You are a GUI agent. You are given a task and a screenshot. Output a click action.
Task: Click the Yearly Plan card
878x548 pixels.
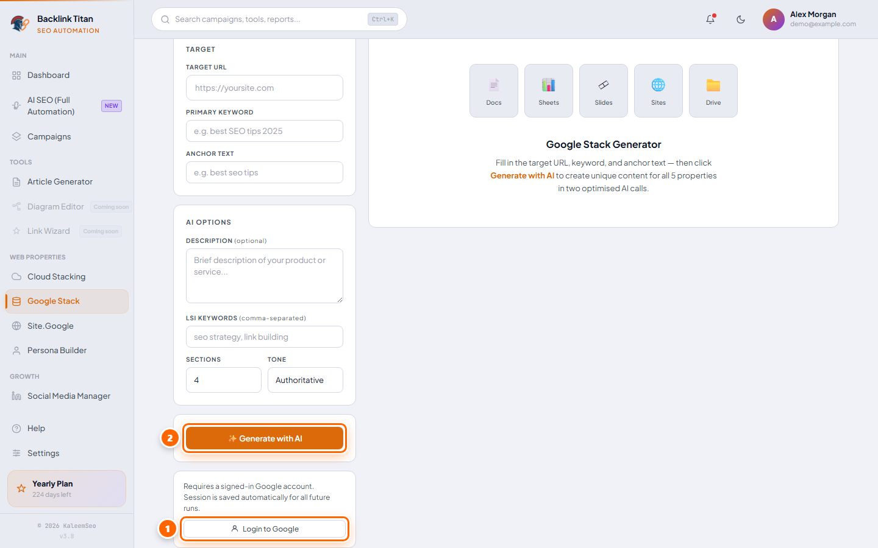tap(66, 489)
